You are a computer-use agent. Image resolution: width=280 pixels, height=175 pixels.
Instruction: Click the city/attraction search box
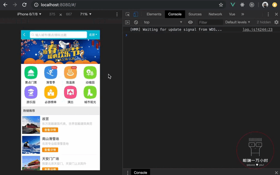[58, 35]
